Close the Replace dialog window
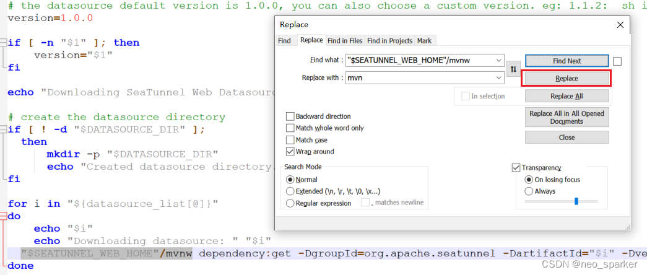 click(620, 25)
